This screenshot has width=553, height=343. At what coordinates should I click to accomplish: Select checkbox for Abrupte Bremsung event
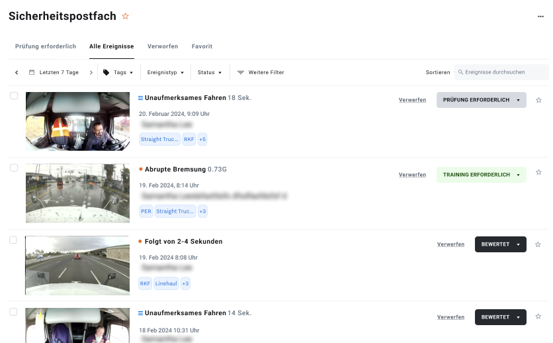pos(14,168)
